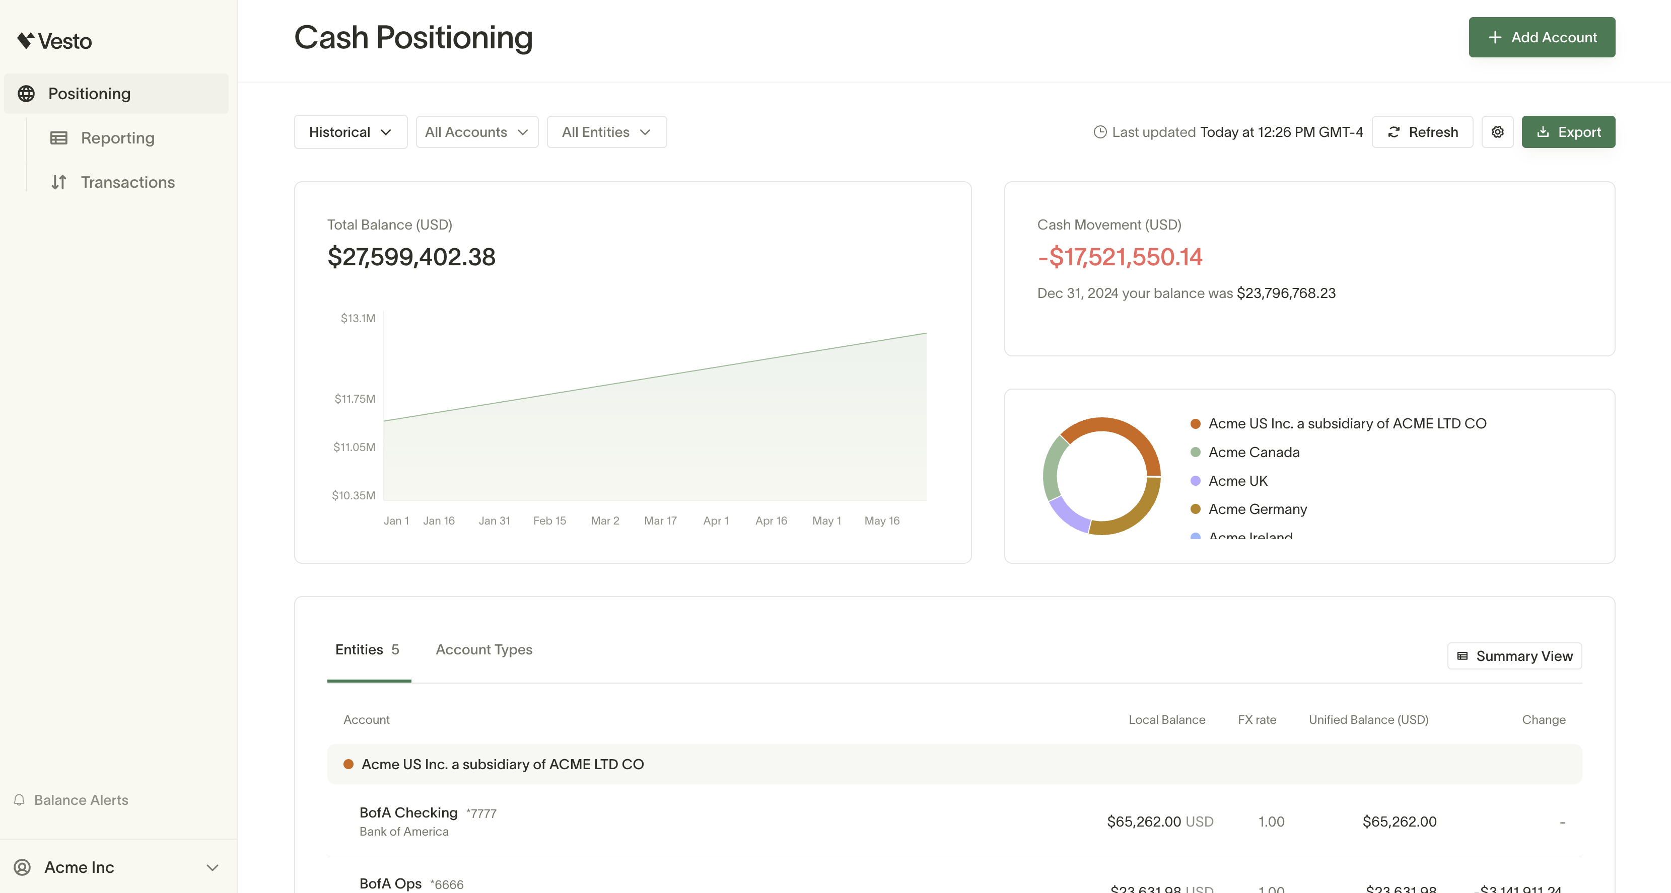Click the Export button
This screenshot has width=1671, height=893.
pos(1568,132)
